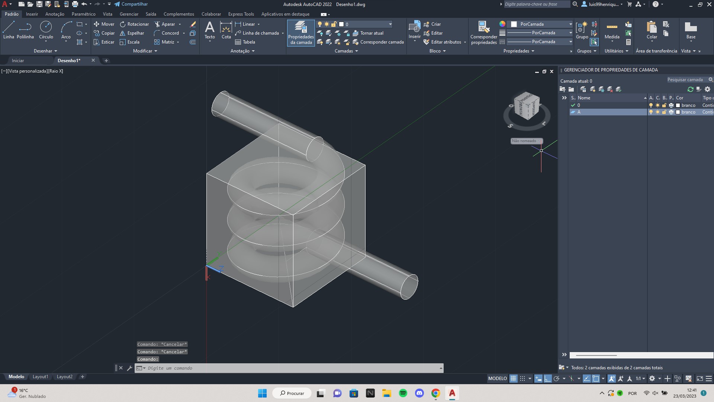Switch to the Iniciar document tab
Viewport: 714px width, 402px height.
pos(18,61)
